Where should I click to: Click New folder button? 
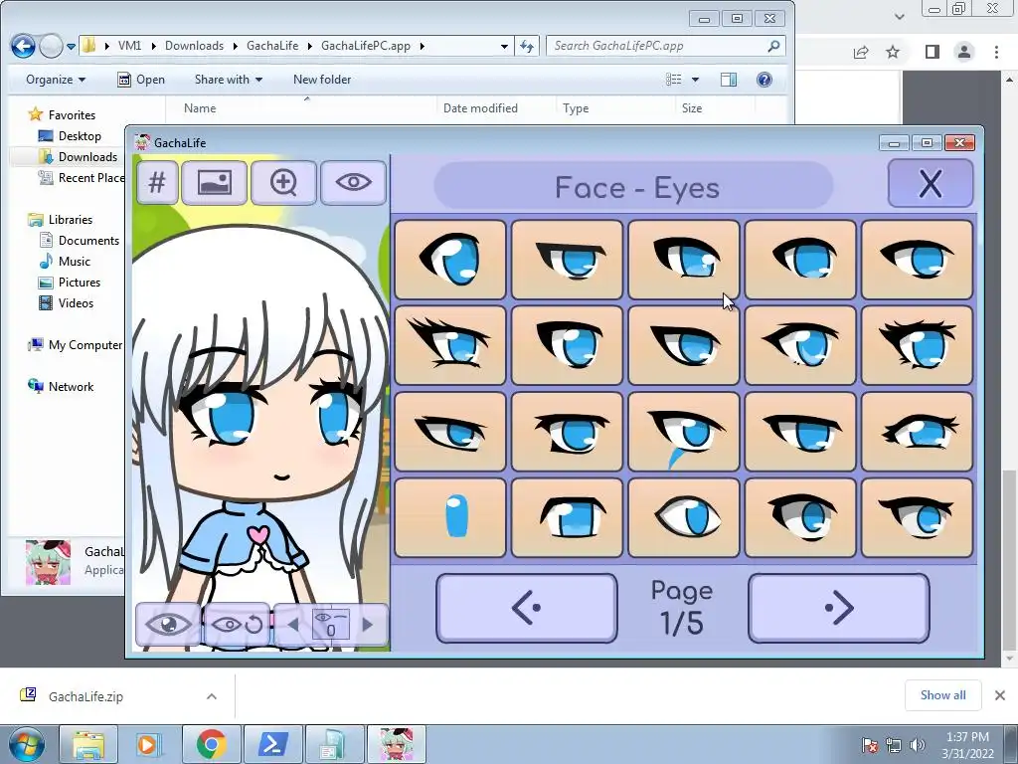click(322, 80)
